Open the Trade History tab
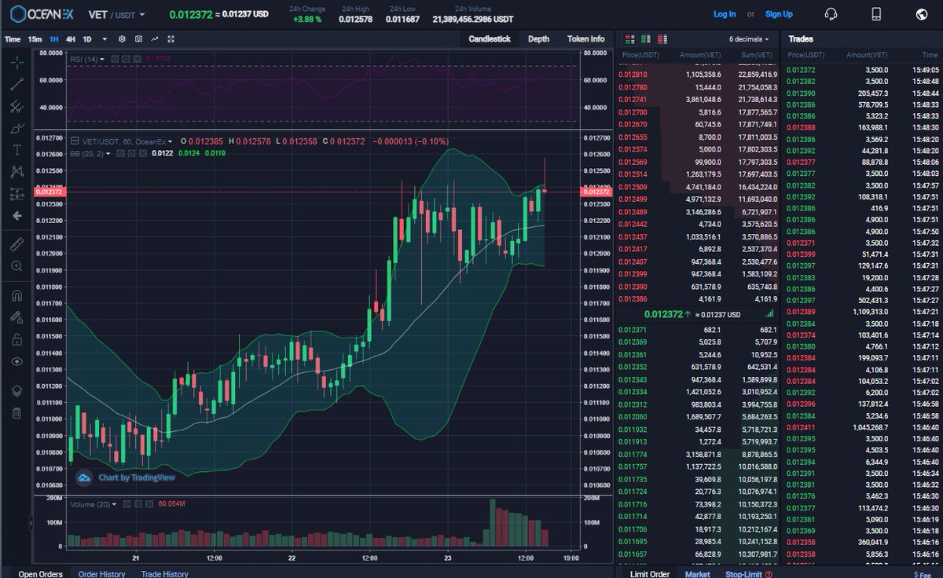Image resolution: width=943 pixels, height=578 pixels. pos(164,573)
